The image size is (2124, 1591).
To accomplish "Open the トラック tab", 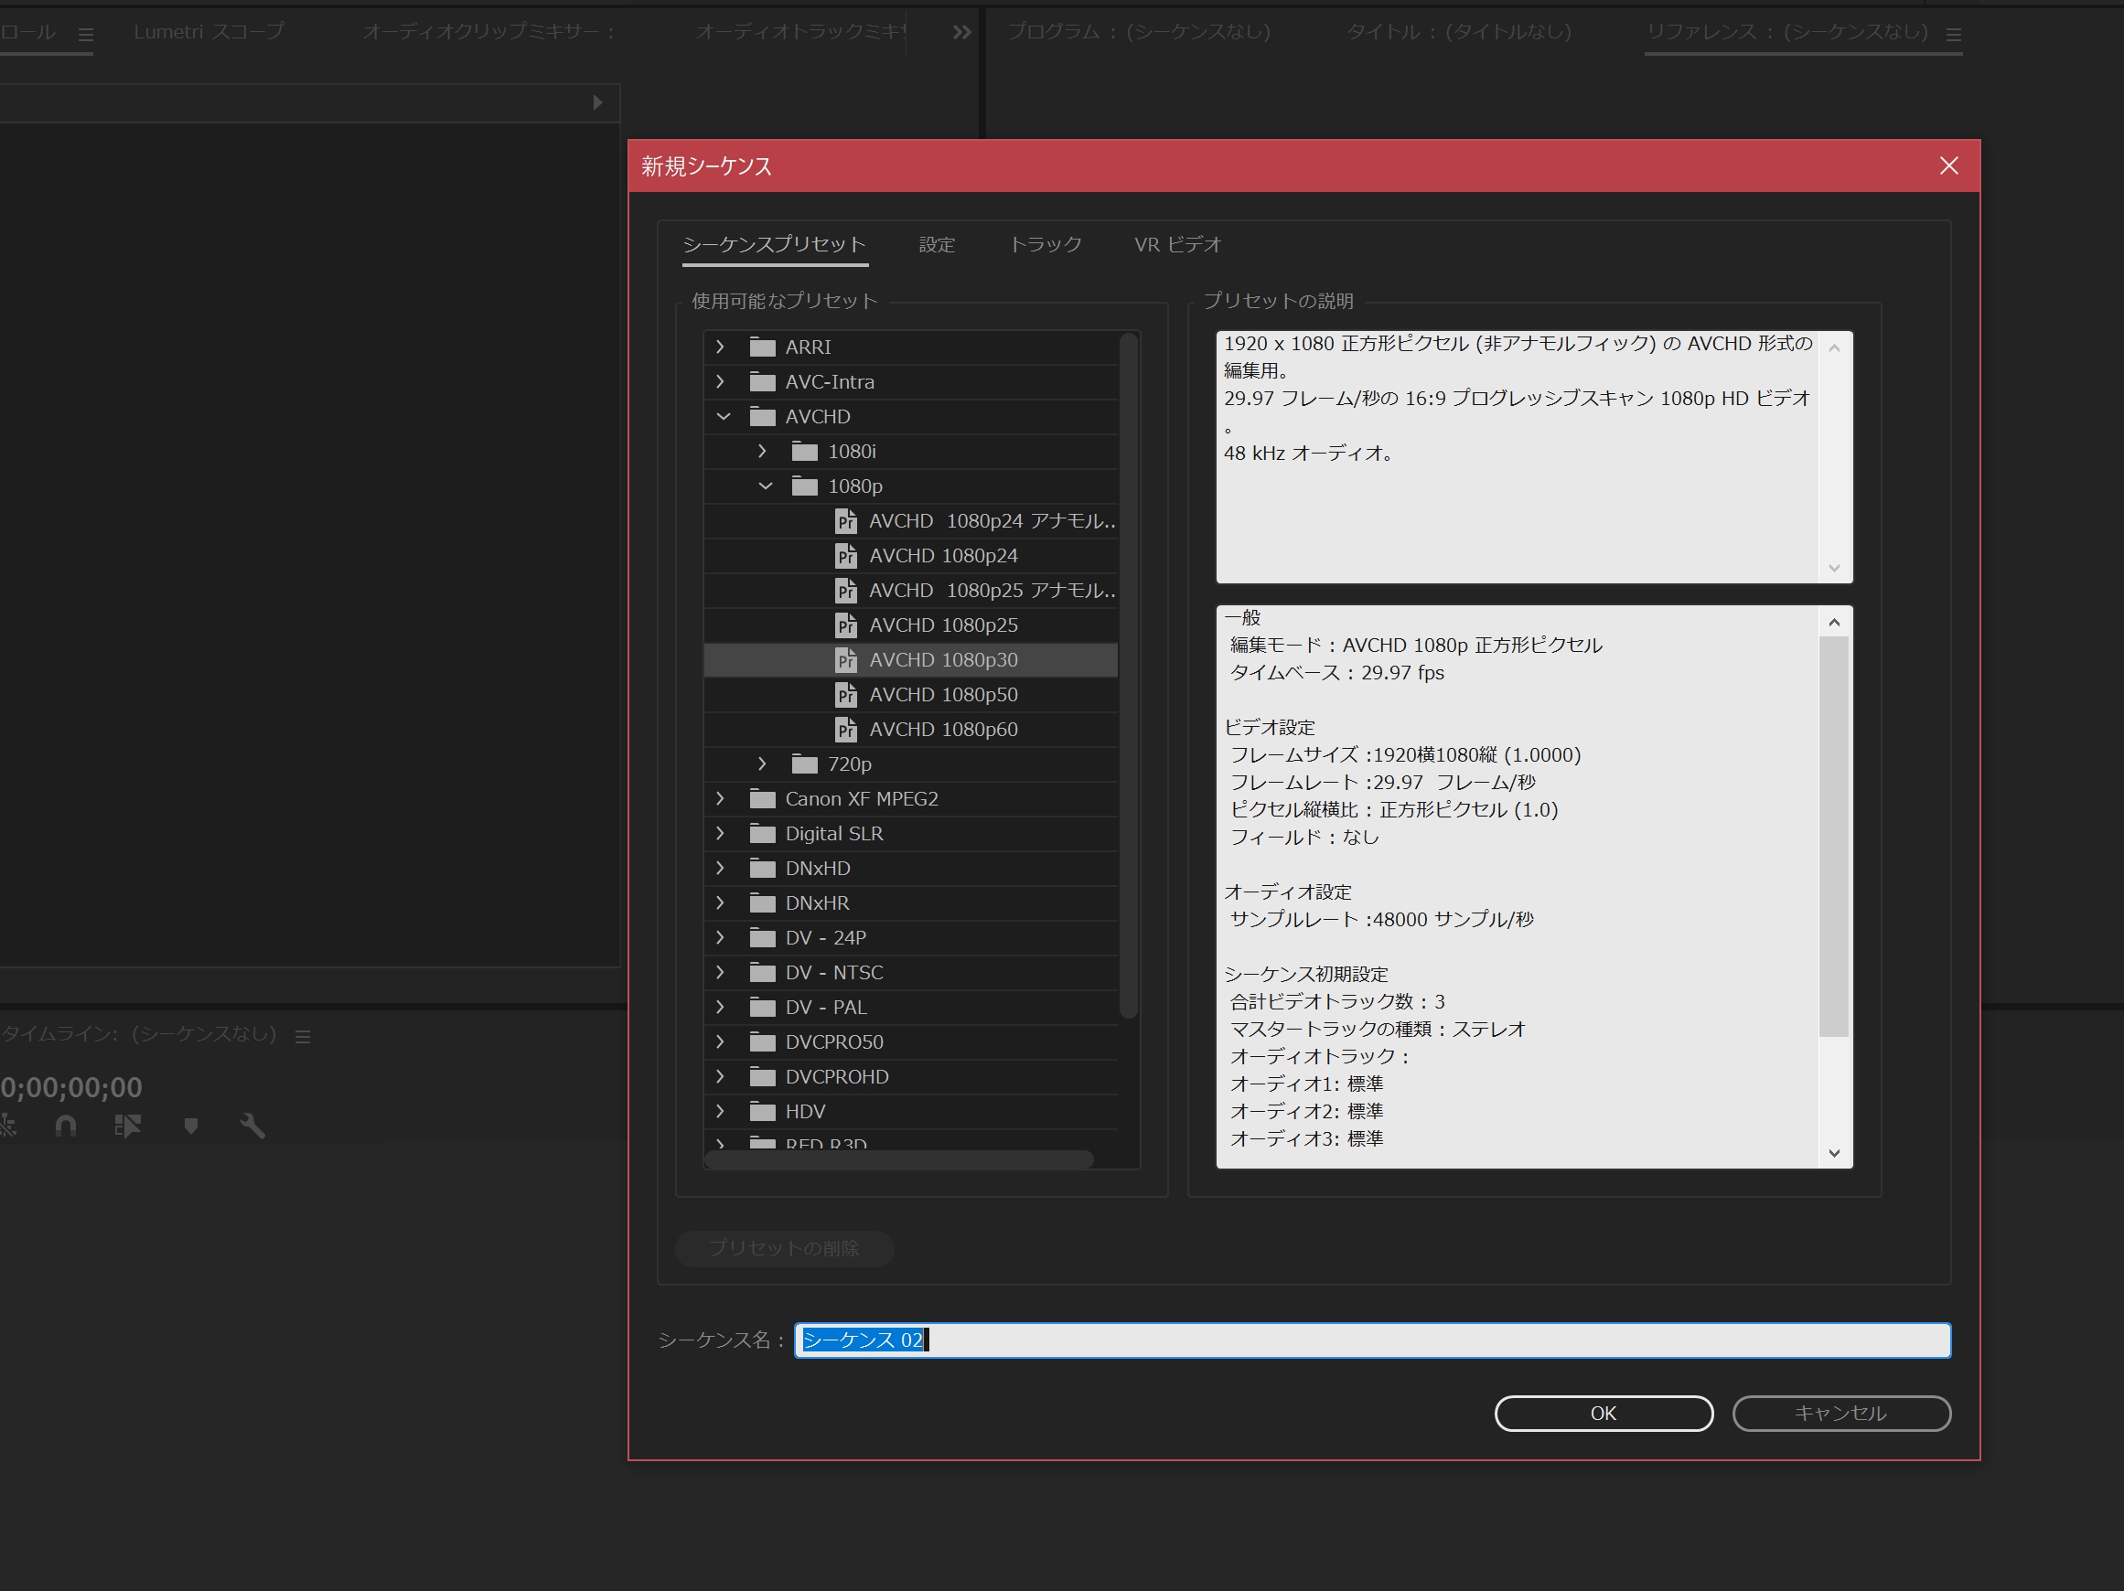I will click(x=1045, y=245).
